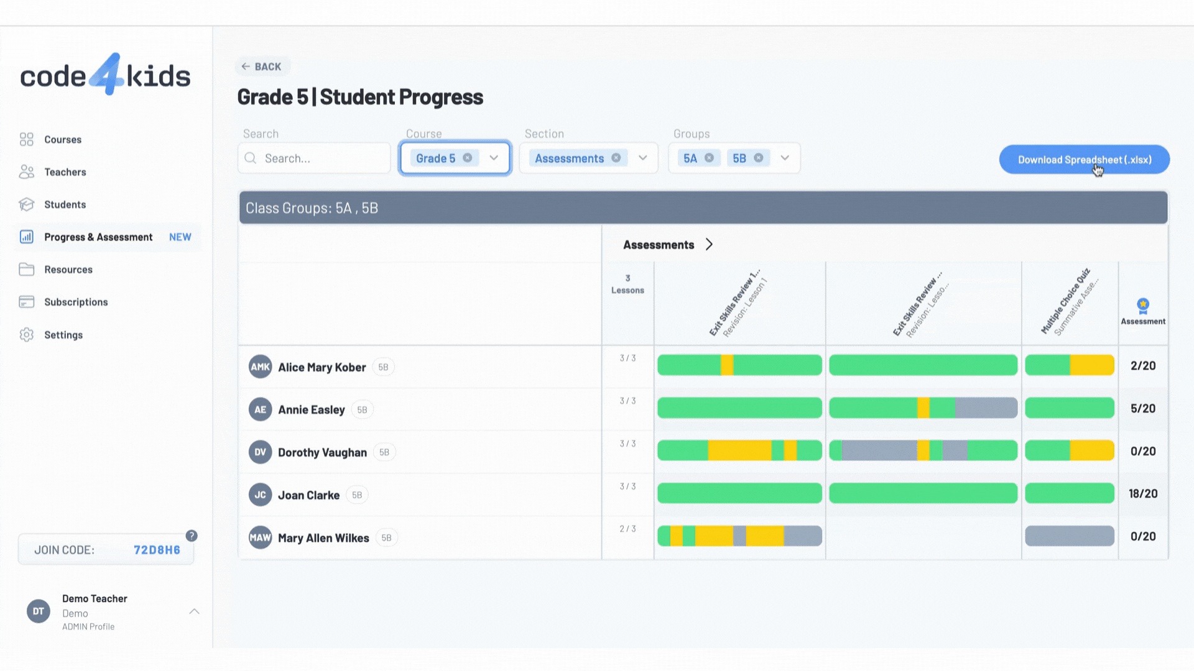The height and width of the screenshot is (671, 1194).
Task: Click the Teachers people icon
Action: coord(26,172)
